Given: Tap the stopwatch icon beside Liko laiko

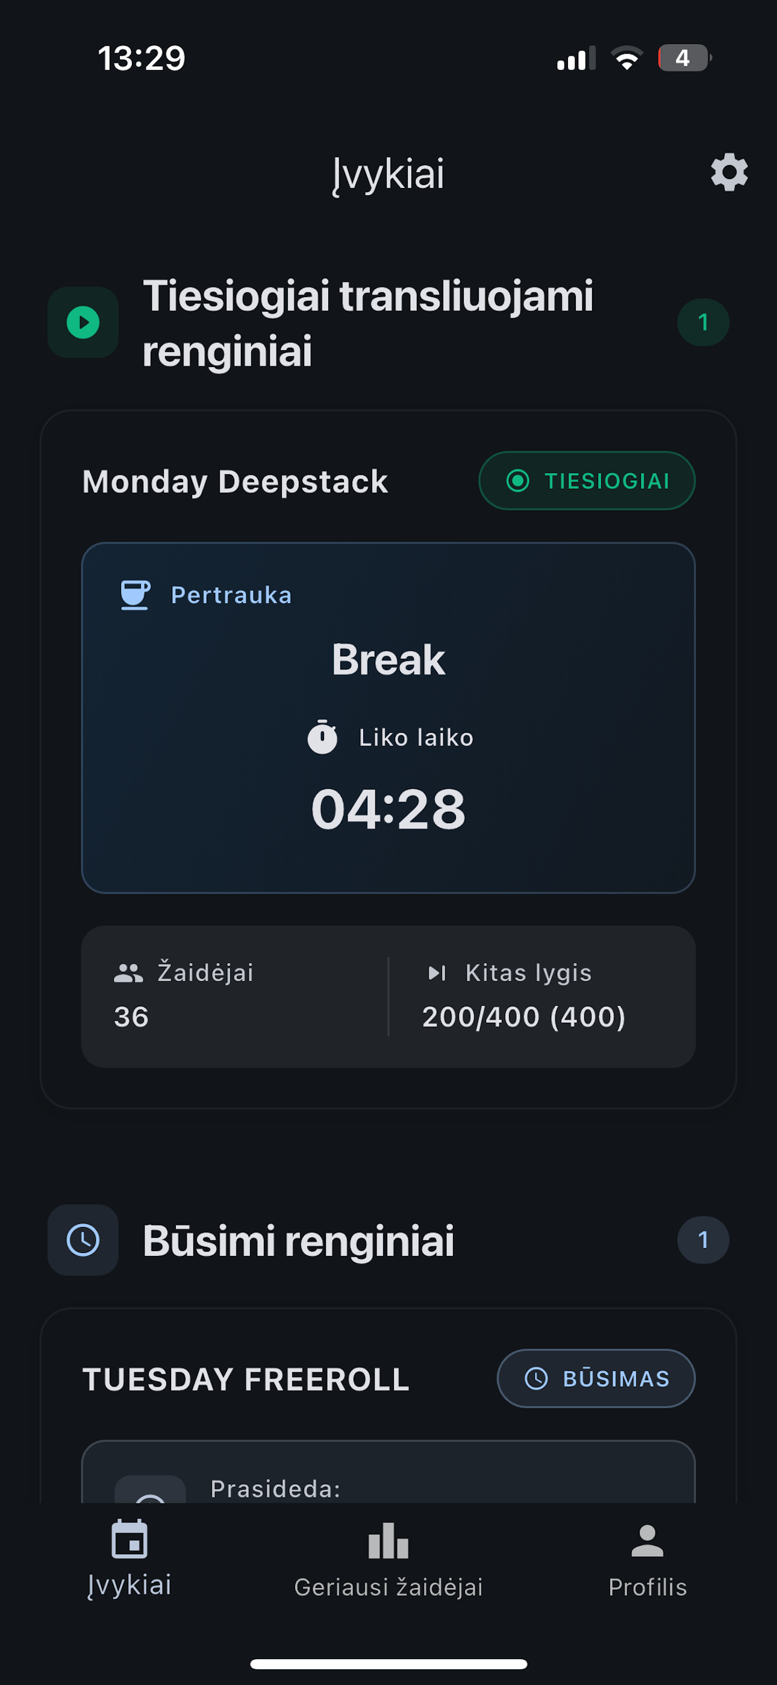Looking at the screenshot, I should click(x=322, y=737).
